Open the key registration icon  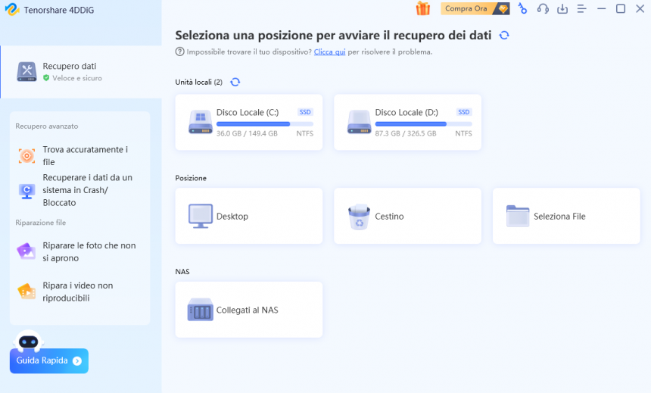click(x=522, y=9)
